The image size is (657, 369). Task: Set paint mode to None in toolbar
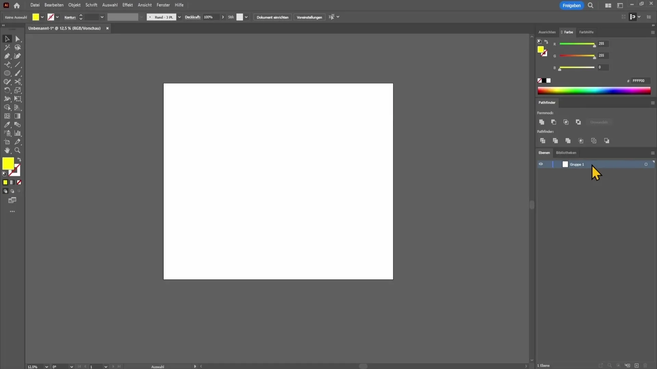[x=19, y=182]
